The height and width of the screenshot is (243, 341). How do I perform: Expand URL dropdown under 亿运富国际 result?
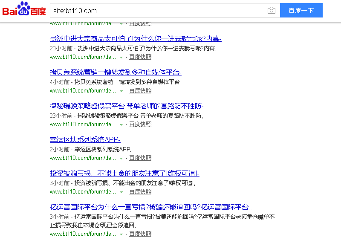[x=121, y=234]
